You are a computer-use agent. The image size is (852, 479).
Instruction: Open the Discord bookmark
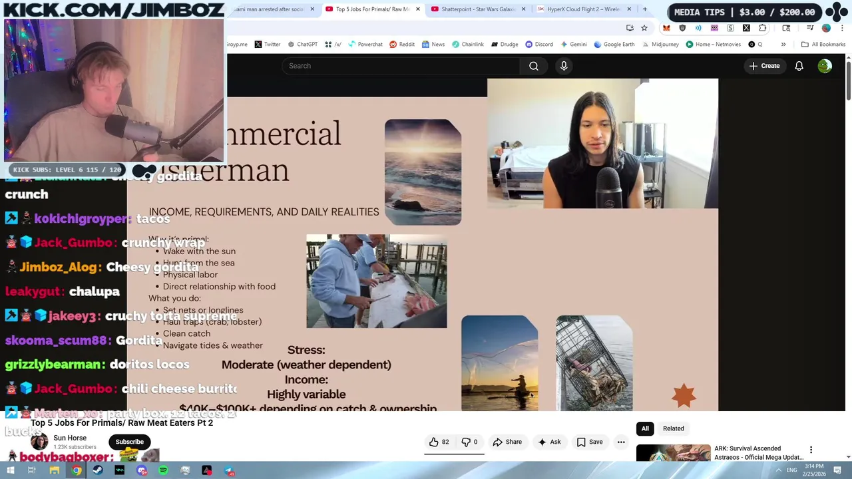[539, 45]
